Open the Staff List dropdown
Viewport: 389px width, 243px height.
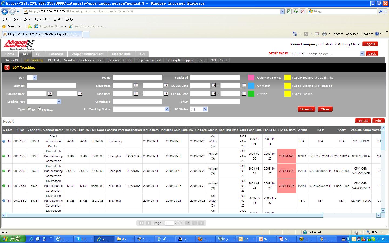coord(362,53)
